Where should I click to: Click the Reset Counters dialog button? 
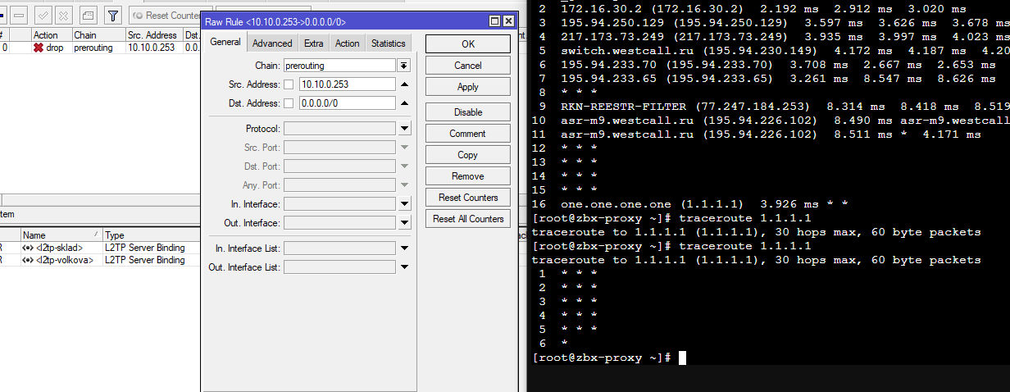pyautogui.click(x=467, y=198)
